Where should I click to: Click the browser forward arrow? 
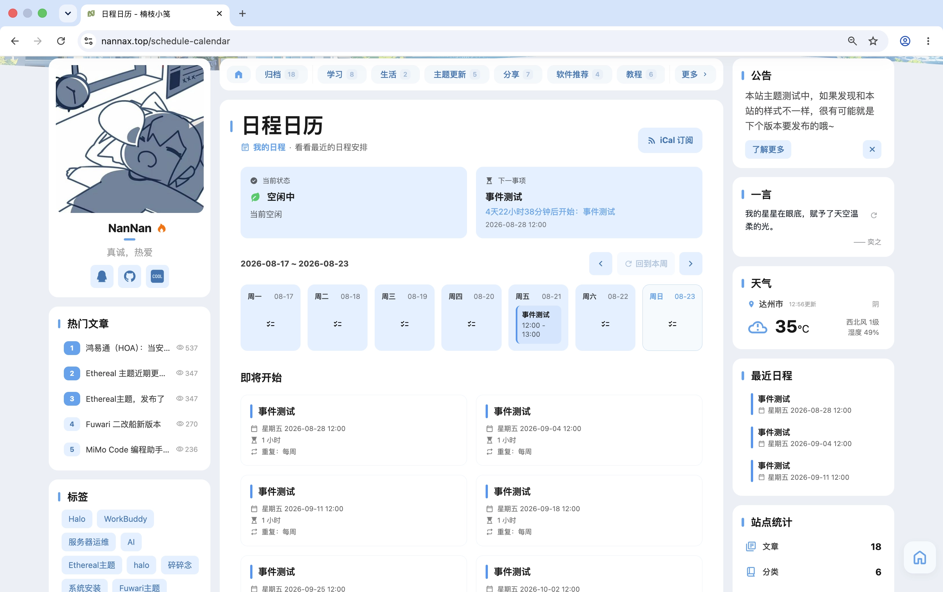click(38, 41)
